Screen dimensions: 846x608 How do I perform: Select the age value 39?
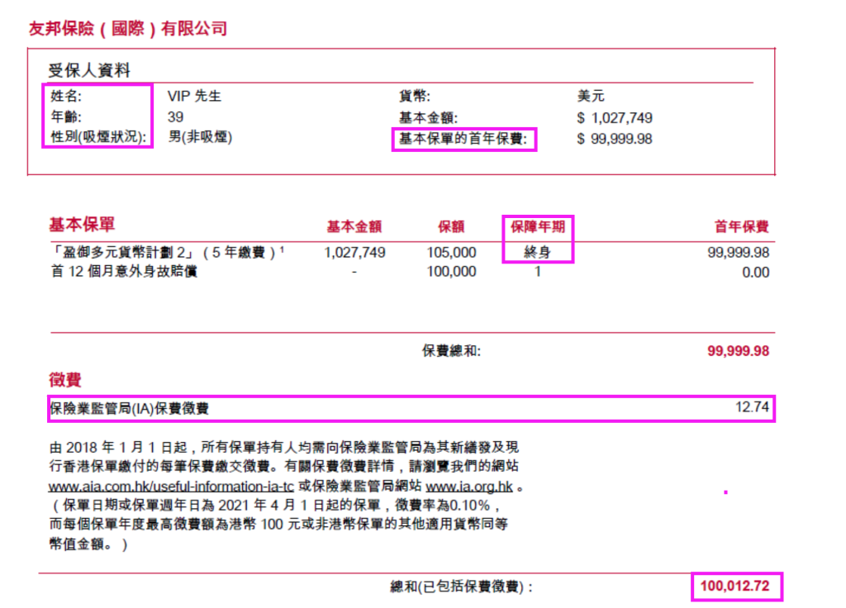175,116
